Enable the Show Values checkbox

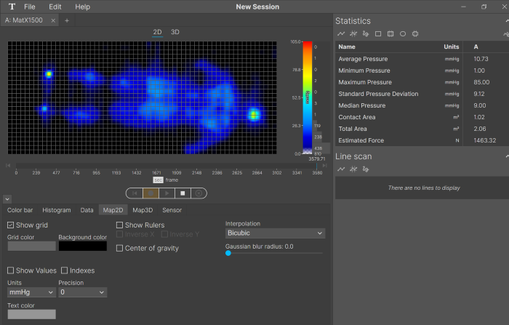point(11,270)
